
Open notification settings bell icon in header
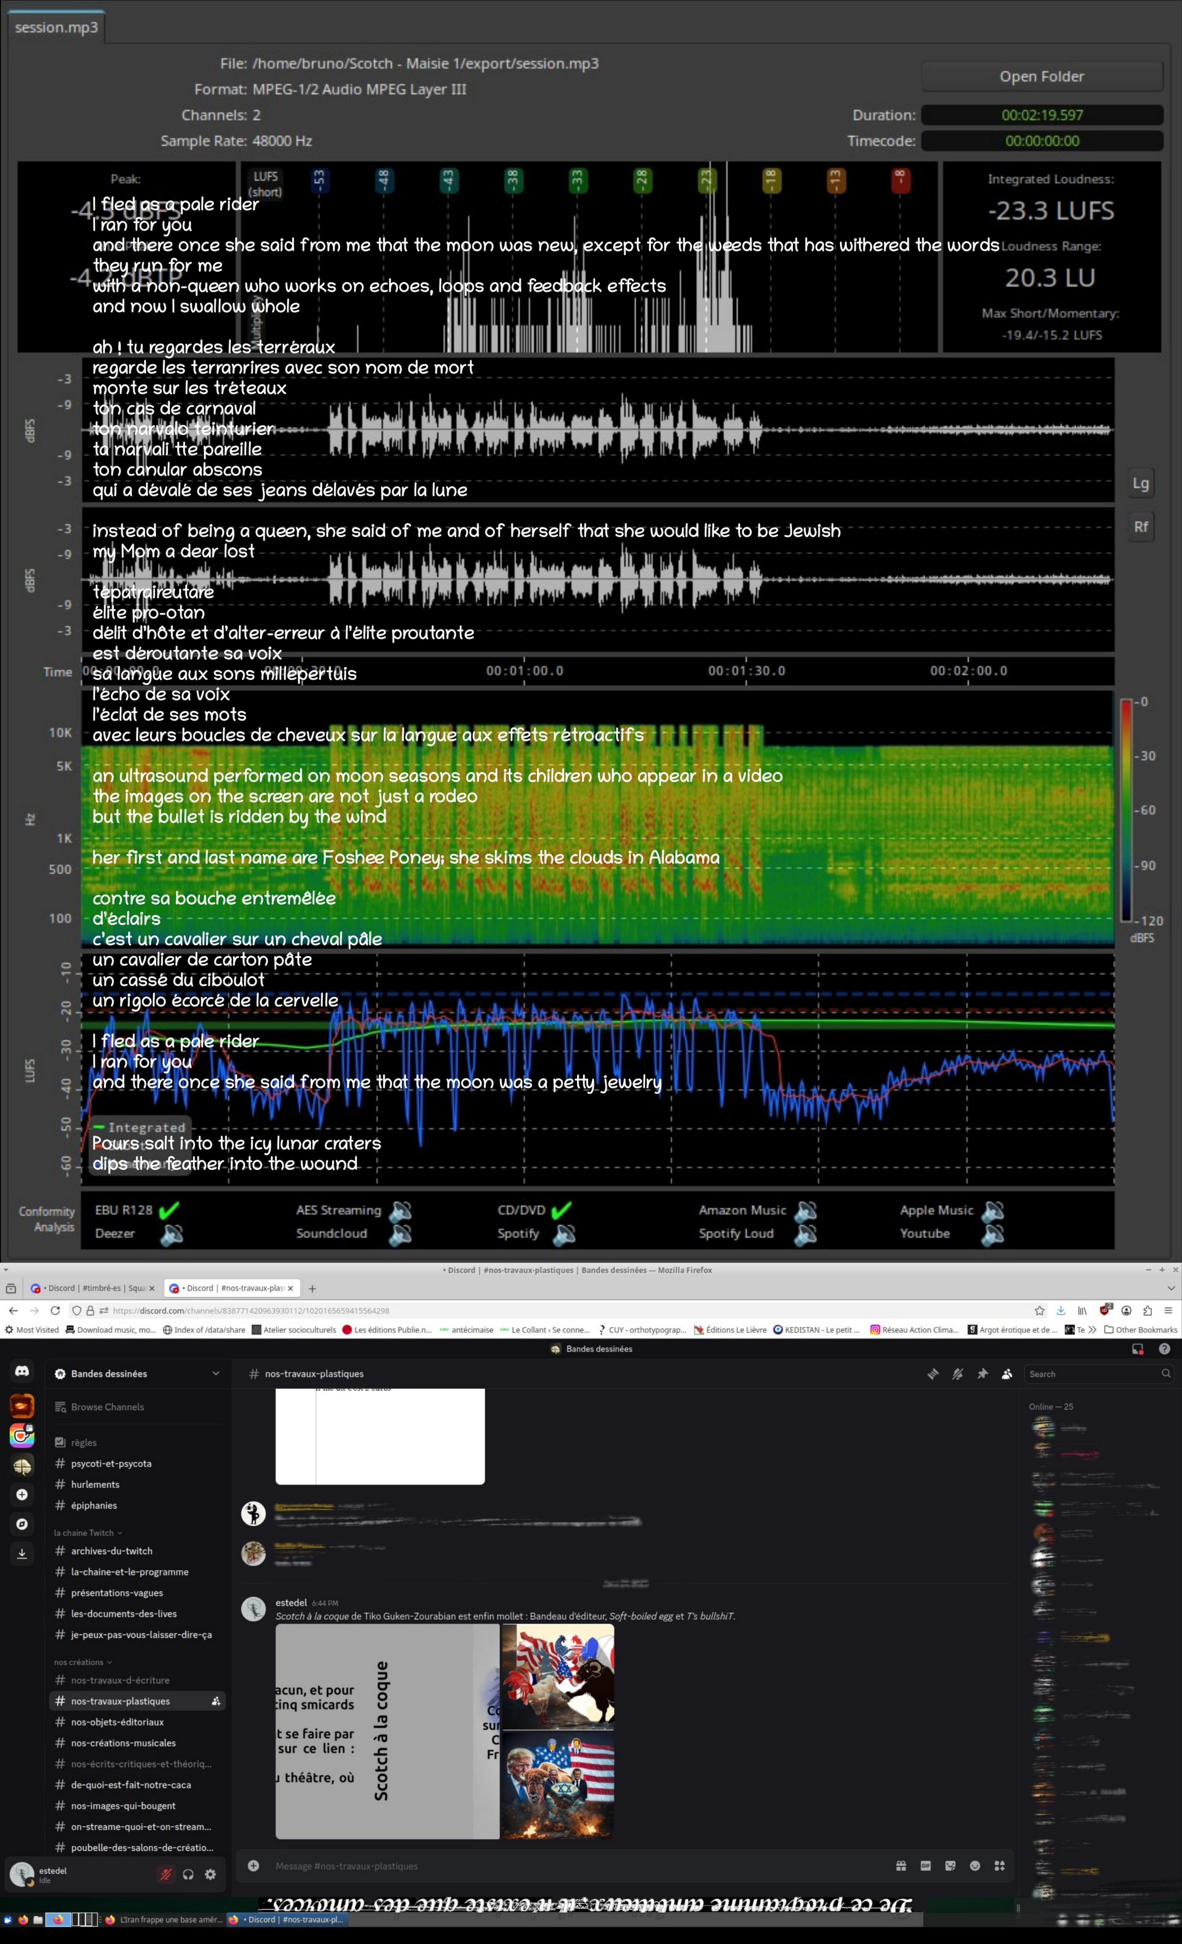[957, 1374]
